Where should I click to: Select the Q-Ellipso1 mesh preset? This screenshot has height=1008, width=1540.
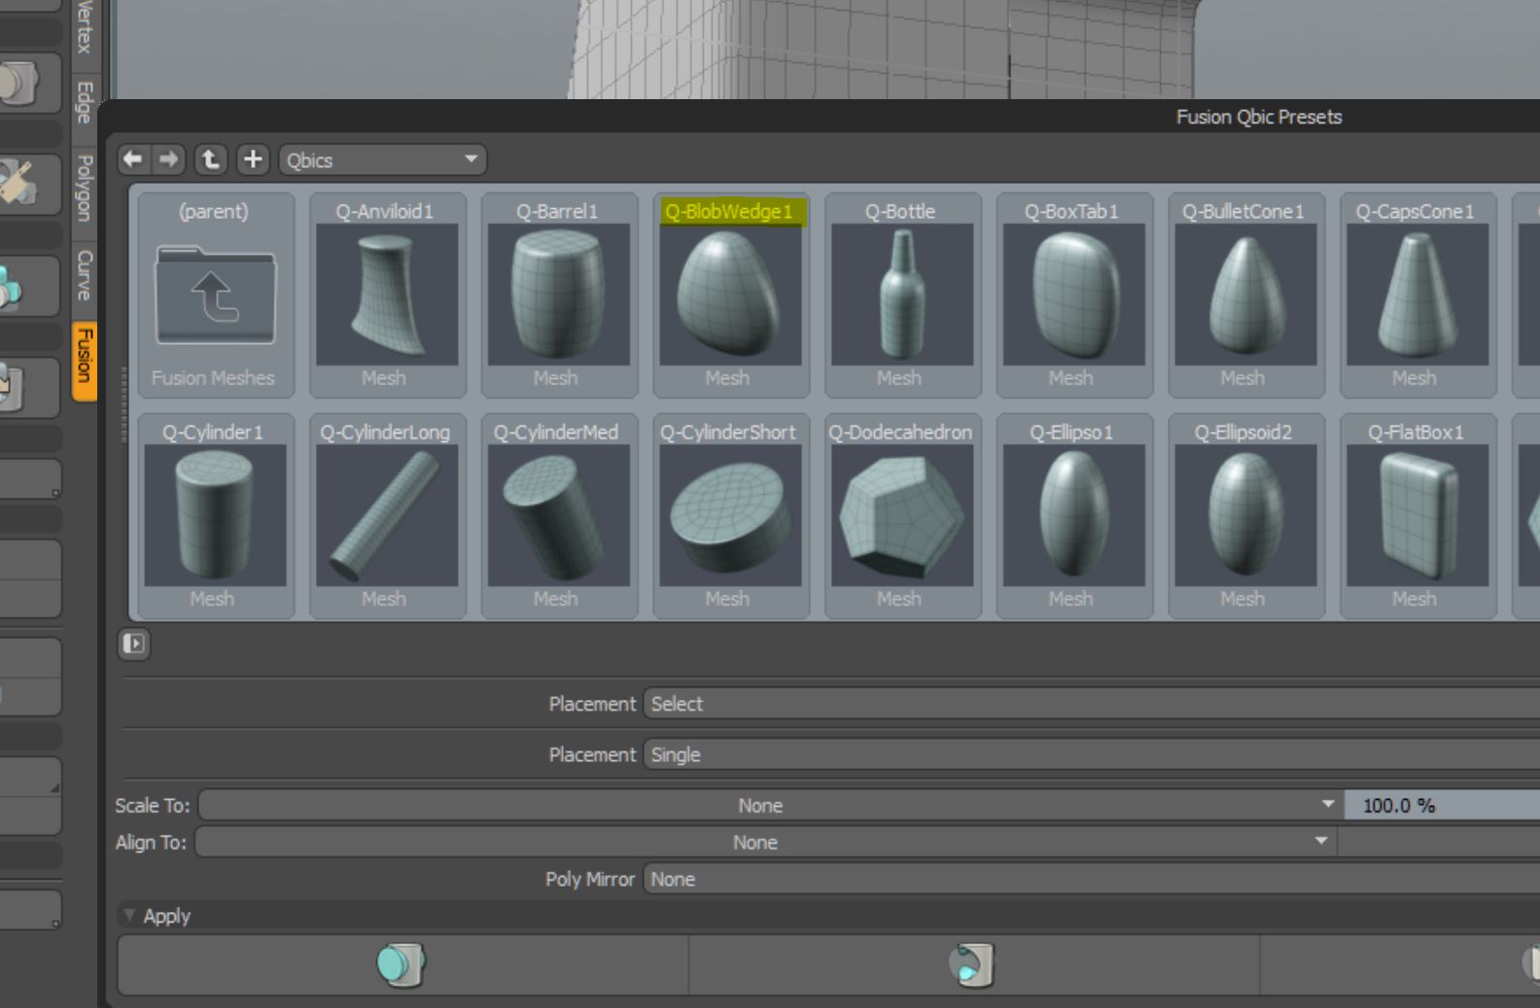click(x=1073, y=515)
